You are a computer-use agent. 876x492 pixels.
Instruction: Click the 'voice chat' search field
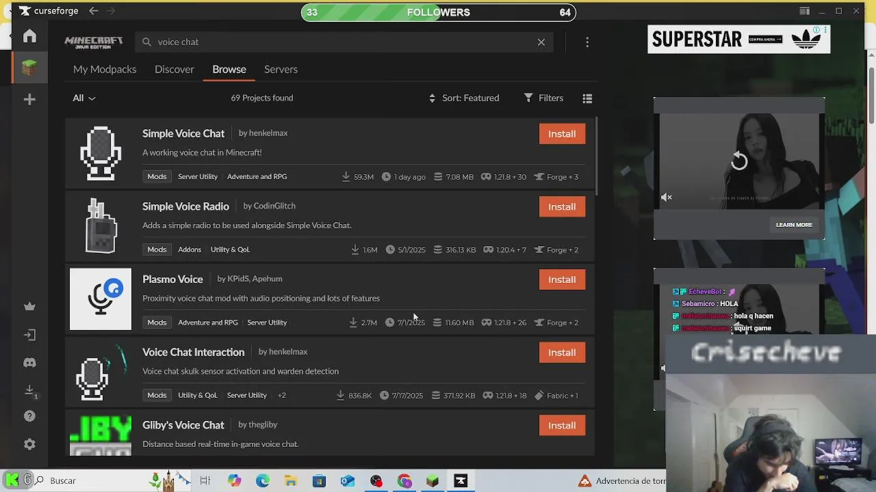click(x=344, y=42)
